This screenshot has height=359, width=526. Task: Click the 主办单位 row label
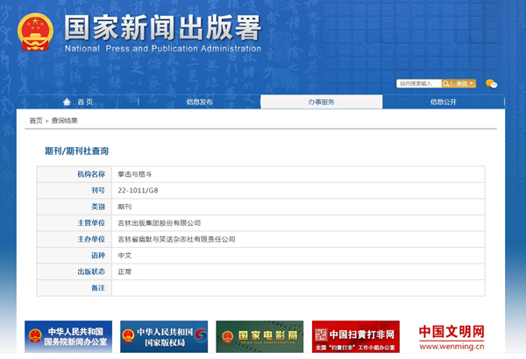coord(91,239)
